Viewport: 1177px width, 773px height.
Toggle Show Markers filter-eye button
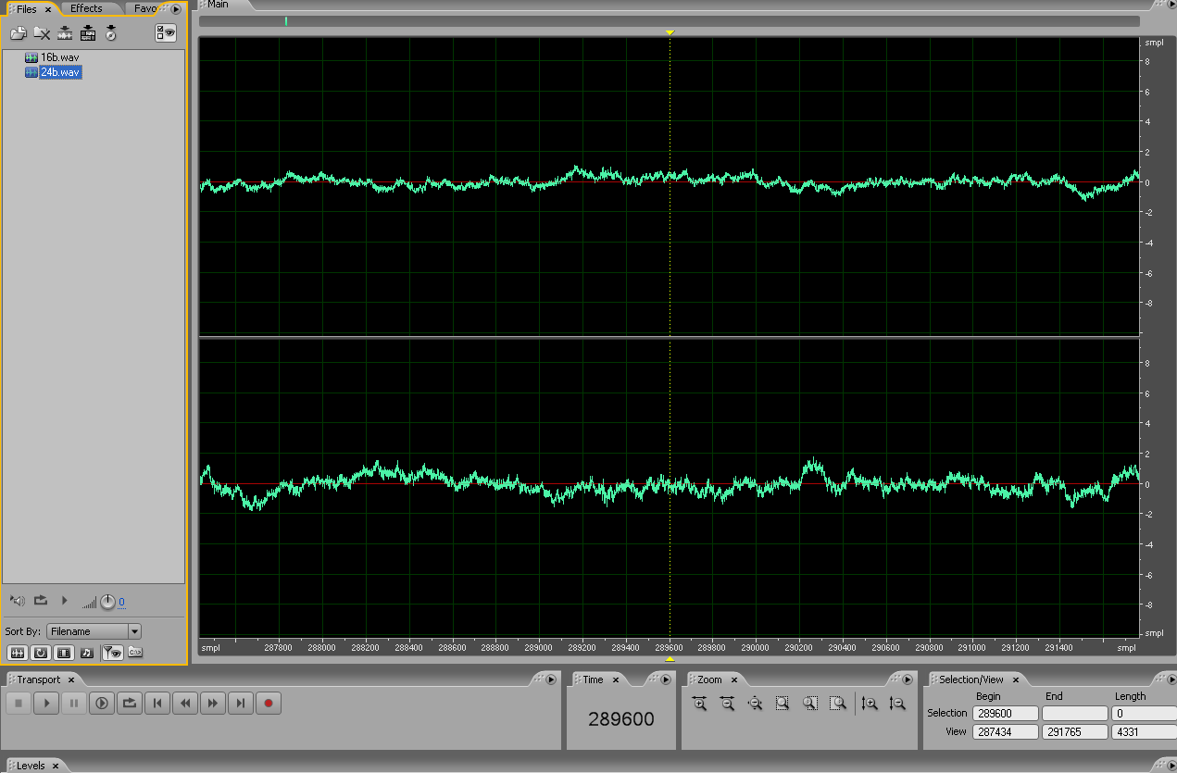pyautogui.click(x=113, y=652)
